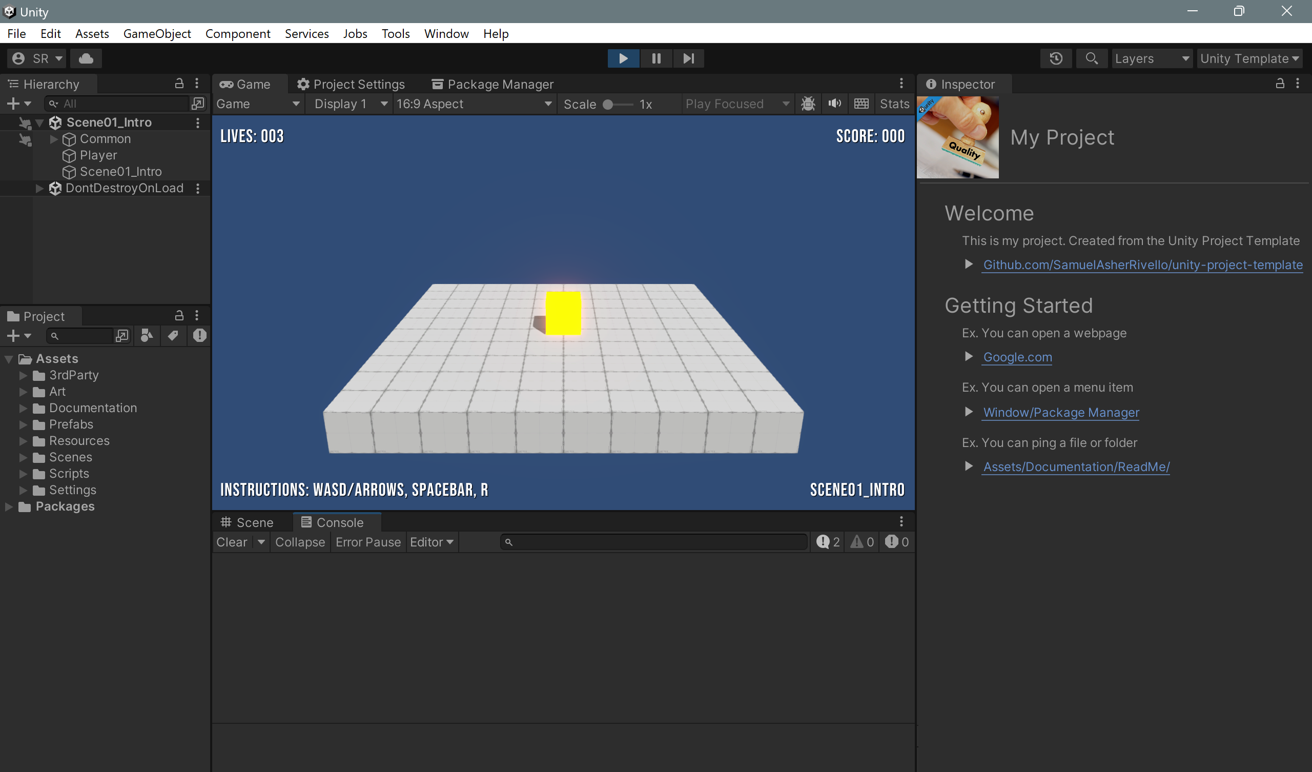Open the Layers dropdown
Image resolution: width=1312 pixels, height=772 pixels.
(x=1152, y=58)
